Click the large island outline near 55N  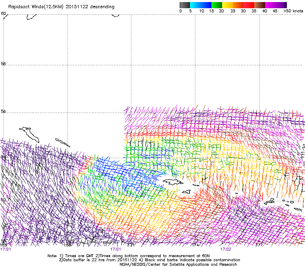pos(29,135)
